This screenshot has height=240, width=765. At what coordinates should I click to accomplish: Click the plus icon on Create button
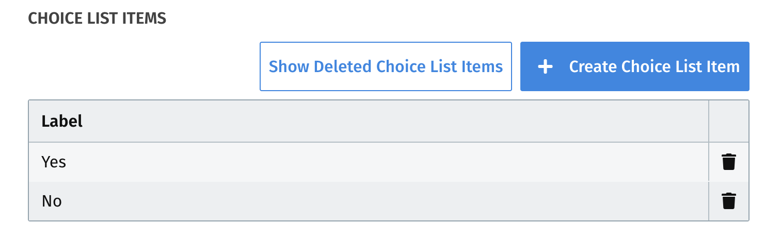pos(545,66)
